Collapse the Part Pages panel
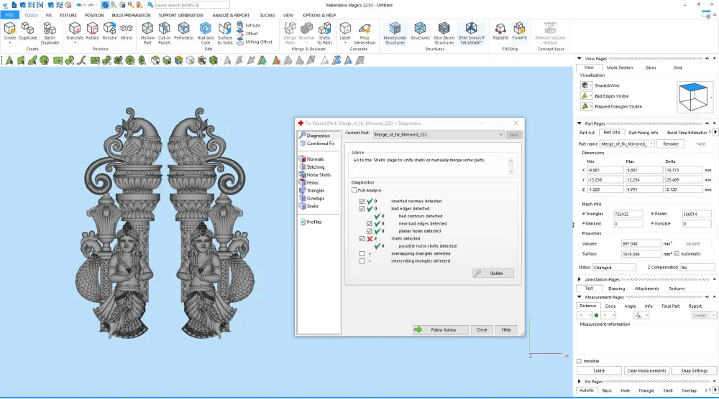The image size is (719, 399). coord(579,123)
